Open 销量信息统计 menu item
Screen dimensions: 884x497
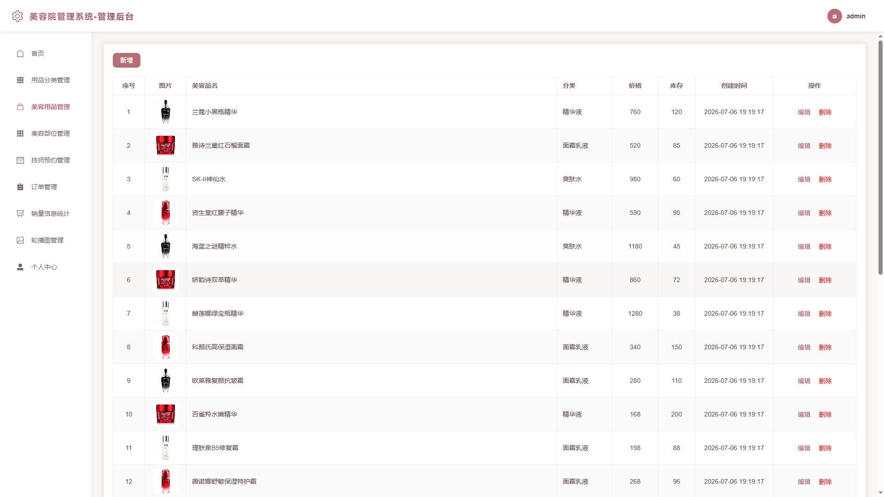pos(46,214)
